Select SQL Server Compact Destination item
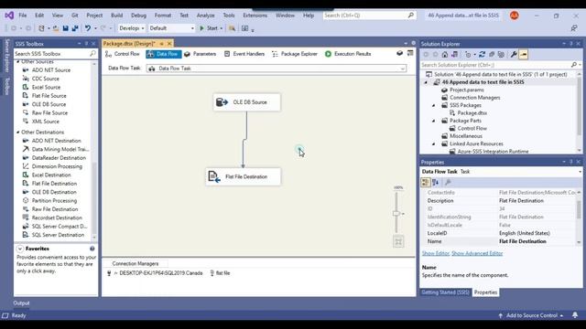Viewport: 586px width, 329px height. pos(59,227)
